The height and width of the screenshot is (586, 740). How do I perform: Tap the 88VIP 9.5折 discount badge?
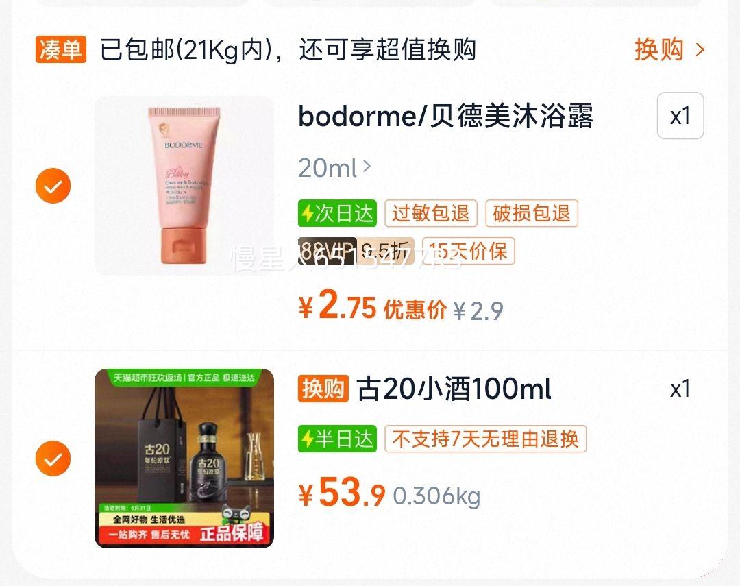(356, 251)
